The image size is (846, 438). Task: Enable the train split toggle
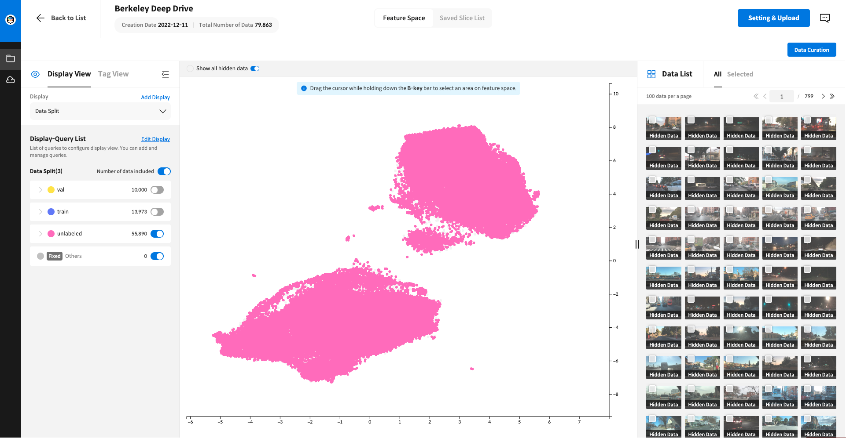pyautogui.click(x=157, y=212)
